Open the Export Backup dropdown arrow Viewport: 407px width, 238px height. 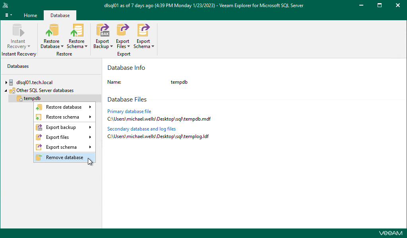pos(111,46)
